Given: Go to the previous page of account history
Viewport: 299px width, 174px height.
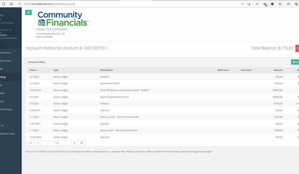Looking at the screenshot, I should 38,143.
